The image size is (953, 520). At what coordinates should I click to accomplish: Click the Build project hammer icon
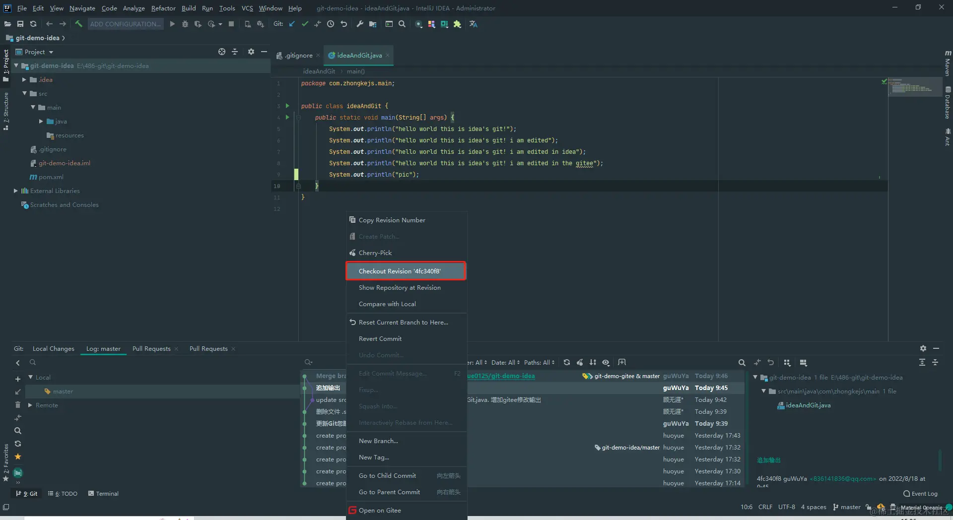click(x=78, y=24)
